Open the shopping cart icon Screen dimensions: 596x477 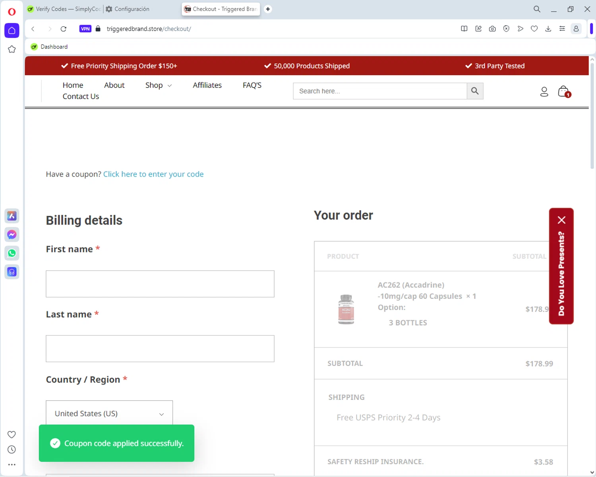click(564, 92)
